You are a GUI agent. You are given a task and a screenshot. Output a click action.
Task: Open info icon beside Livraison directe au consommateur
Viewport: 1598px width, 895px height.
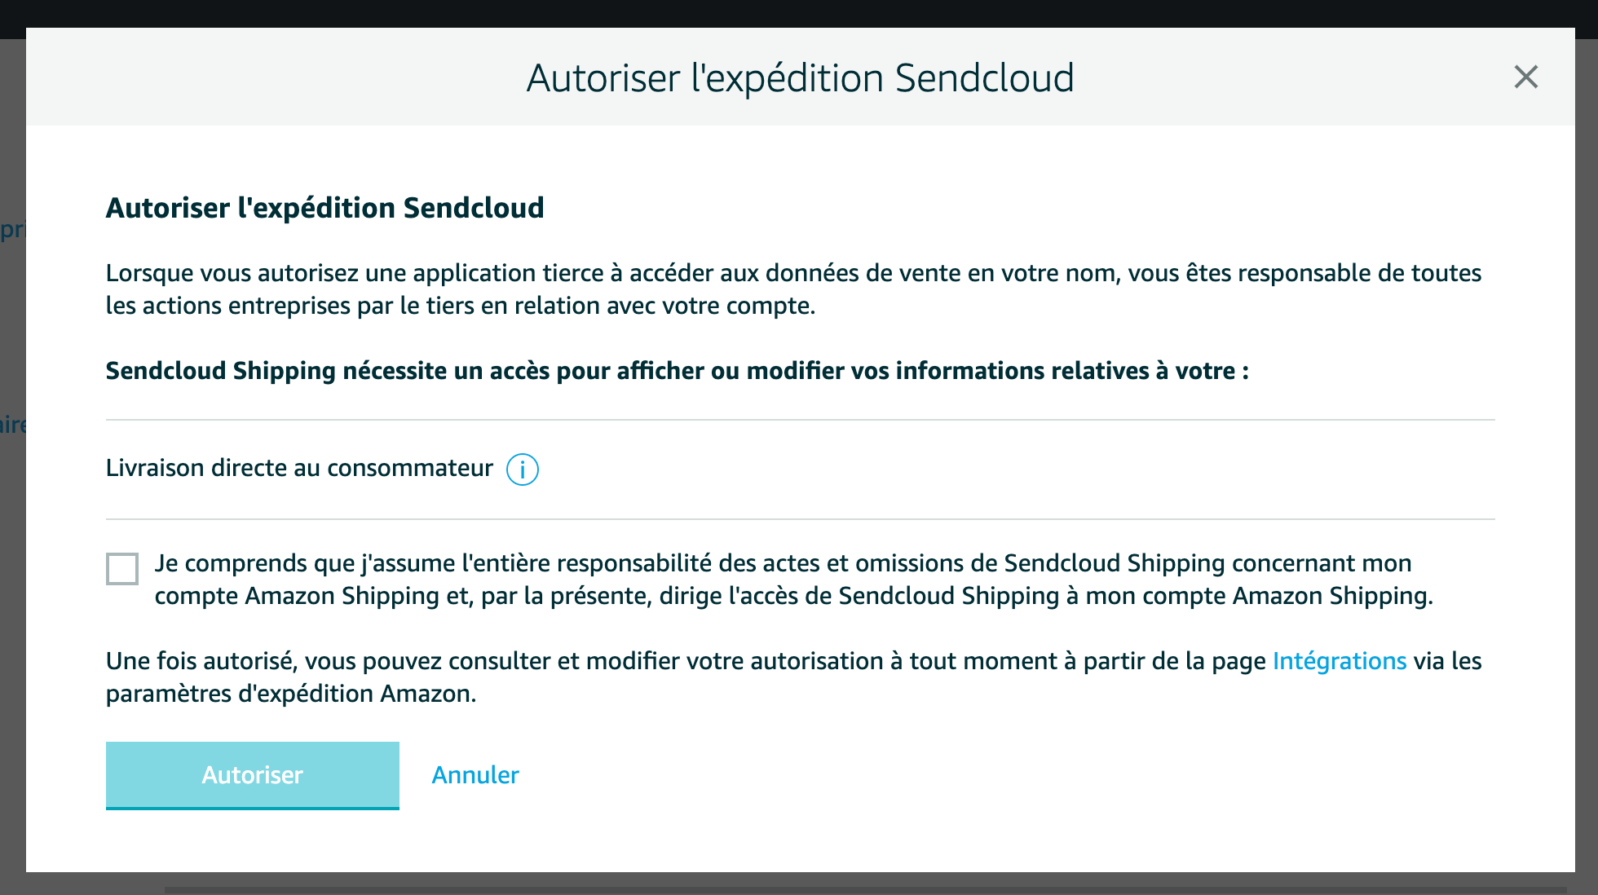pos(523,470)
